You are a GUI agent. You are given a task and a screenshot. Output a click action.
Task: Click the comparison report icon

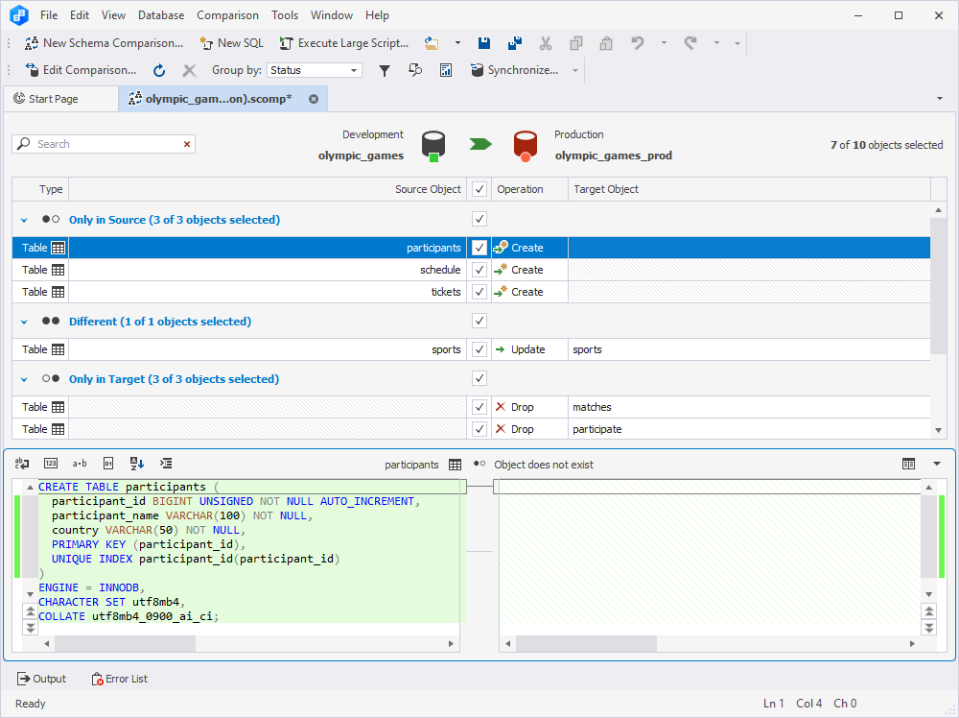pos(446,70)
